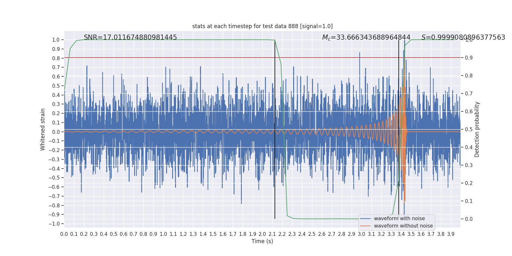Click the 'Time (s)' x-axis label

[262, 241]
